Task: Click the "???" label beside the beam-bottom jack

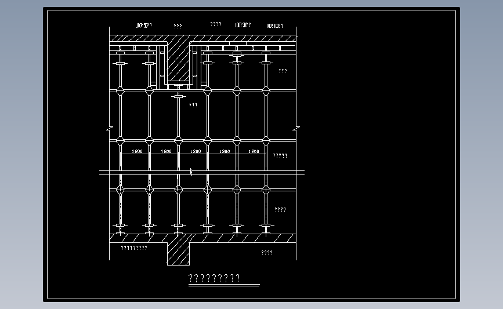Action: pyautogui.click(x=193, y=105)
